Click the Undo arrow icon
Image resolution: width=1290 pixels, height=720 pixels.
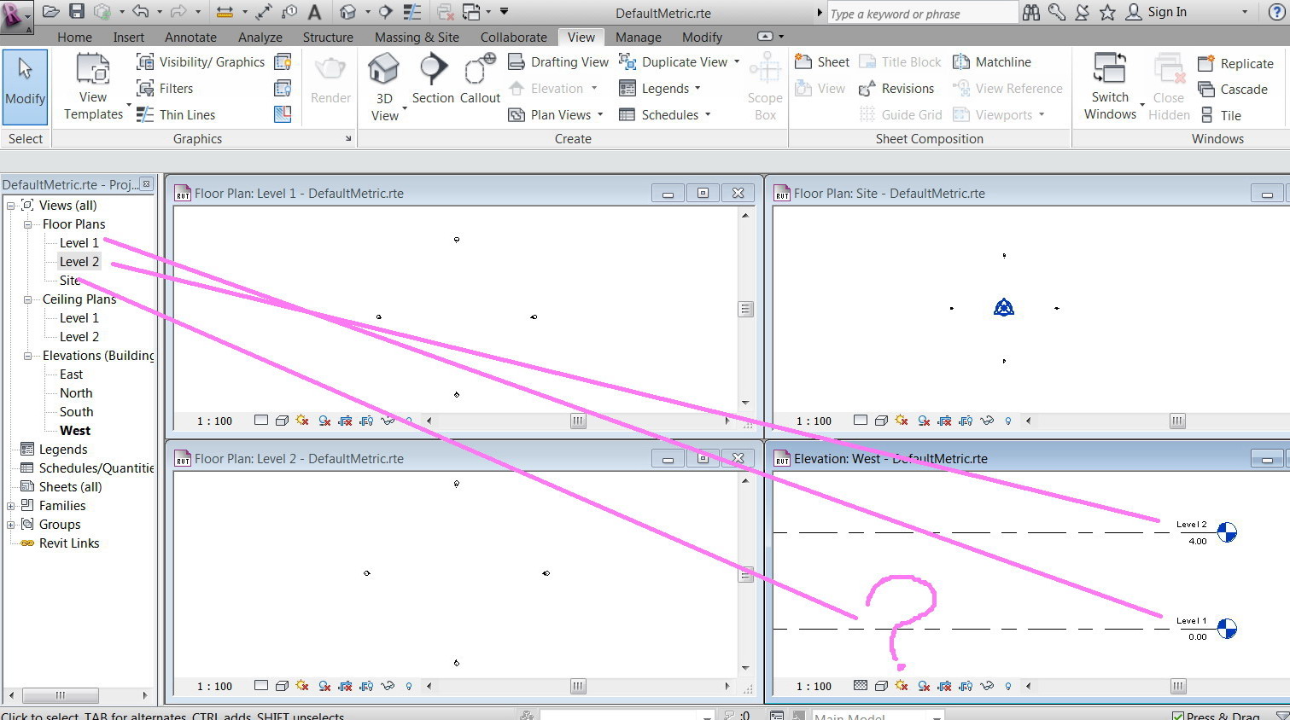pos(140,12)
